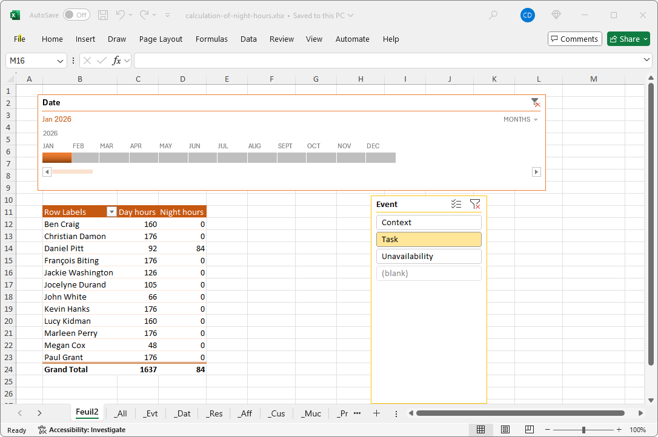
Task: Select the Context slicer item
Action: tap(428, 223)
